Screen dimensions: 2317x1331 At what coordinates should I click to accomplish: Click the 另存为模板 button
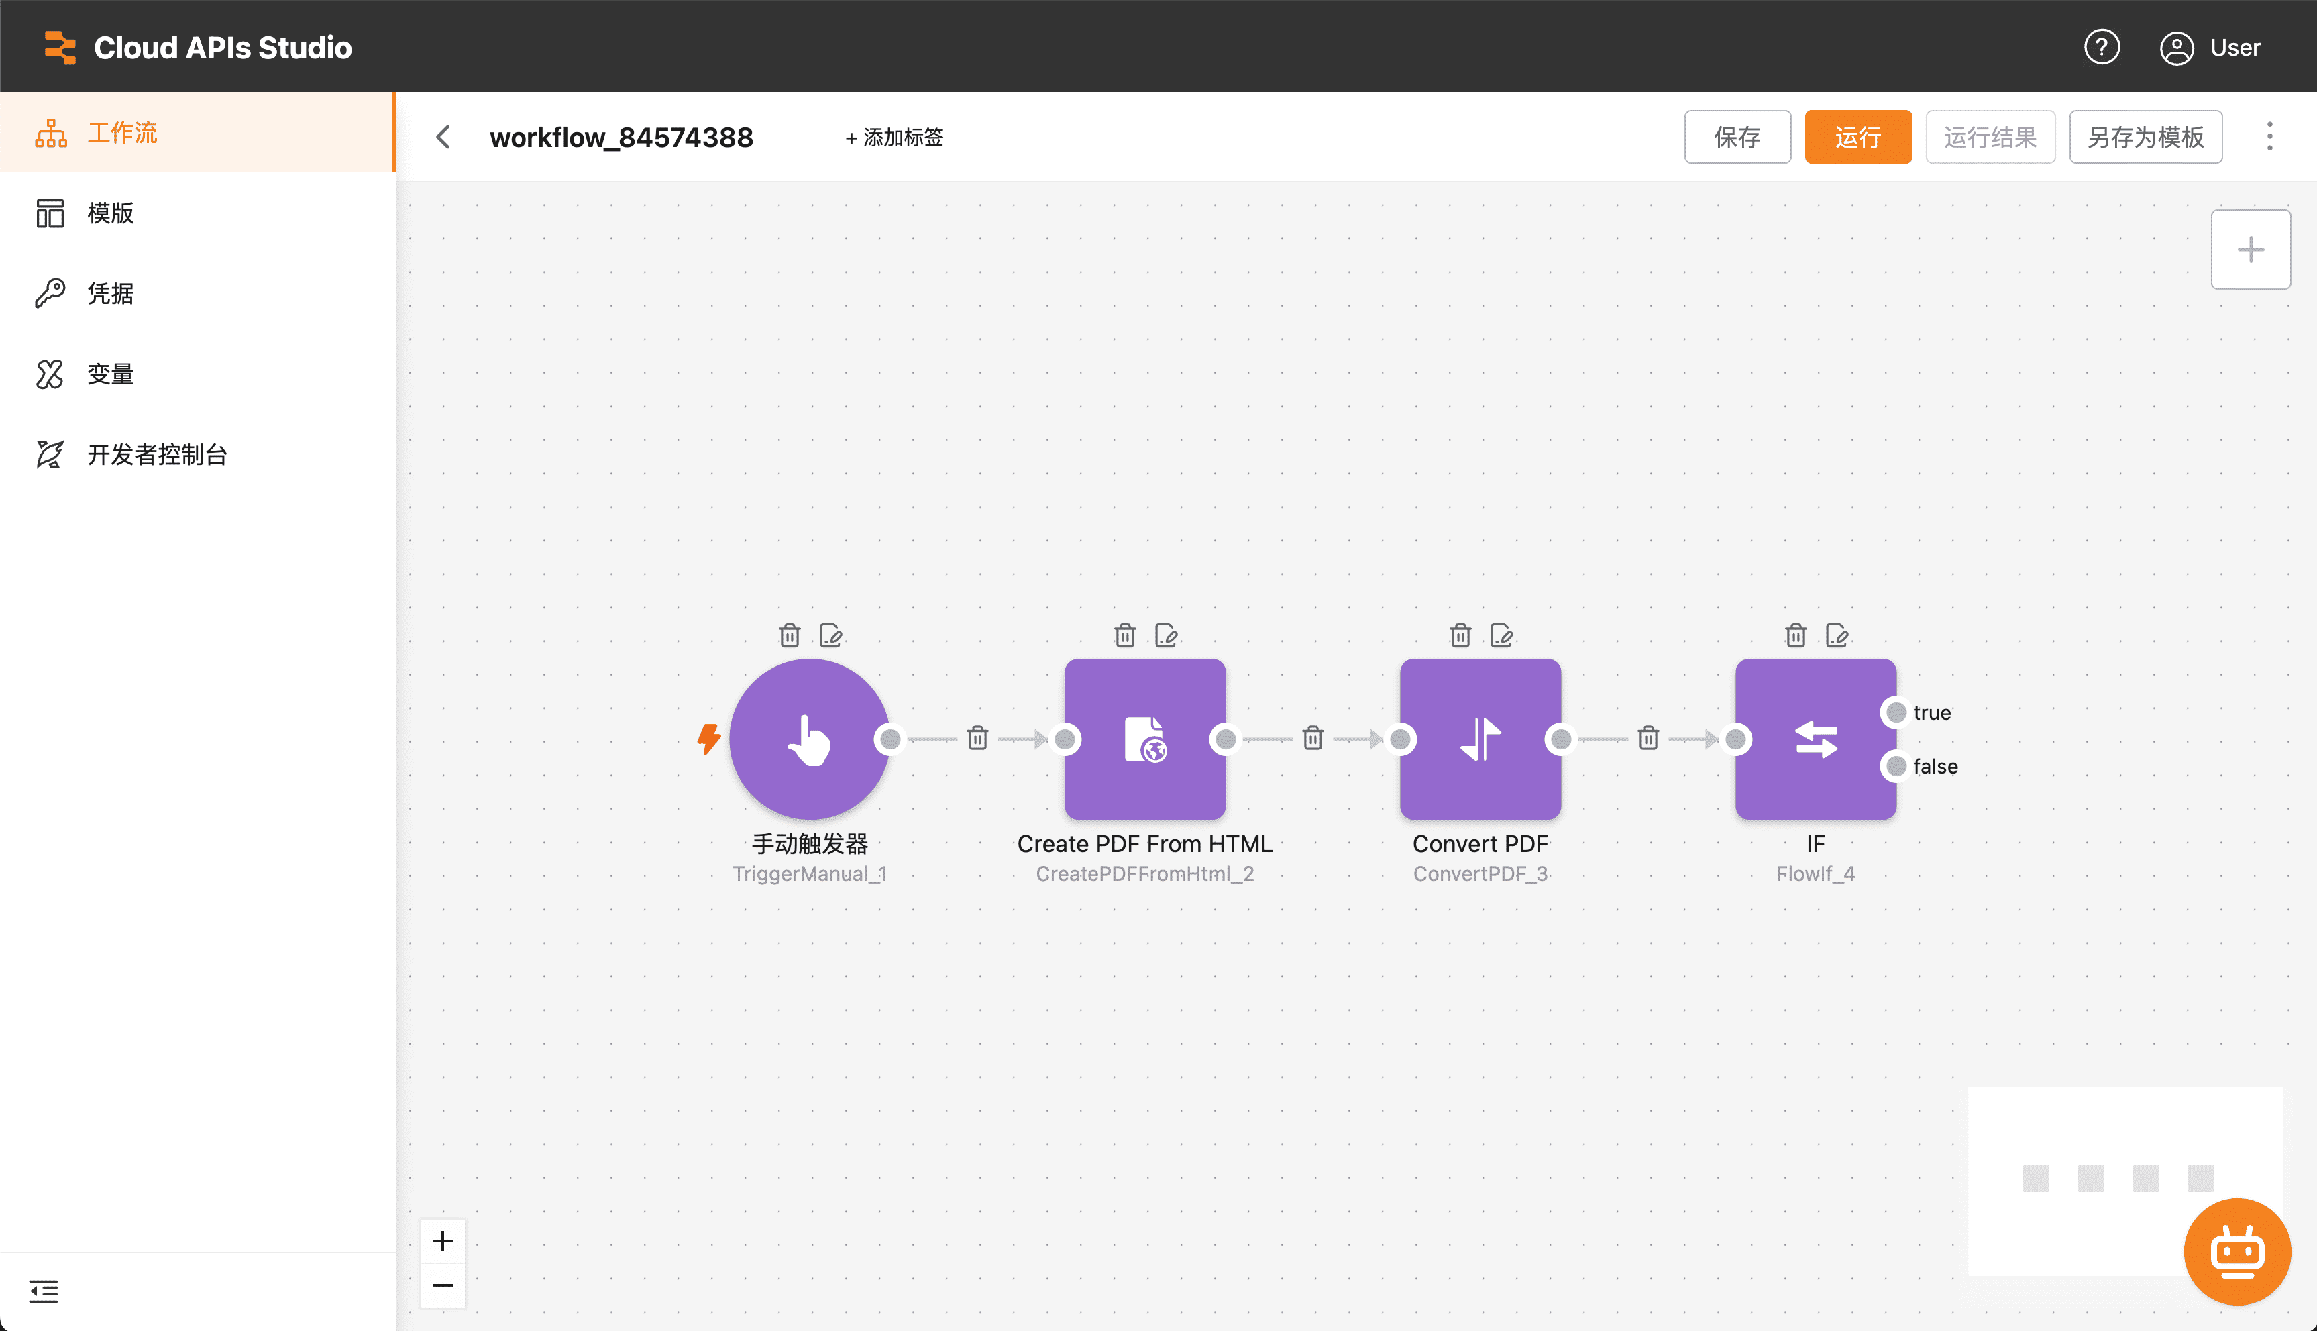click(x=2145, y=137)
